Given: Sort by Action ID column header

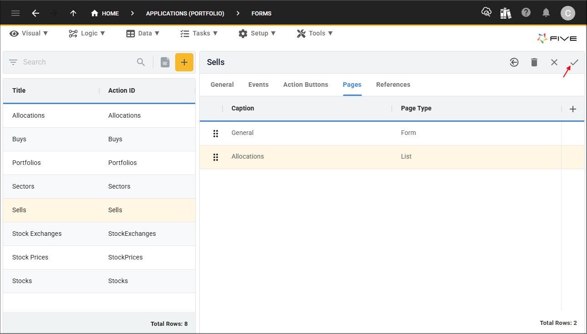Looking at the screenshot, I should 121,90.
